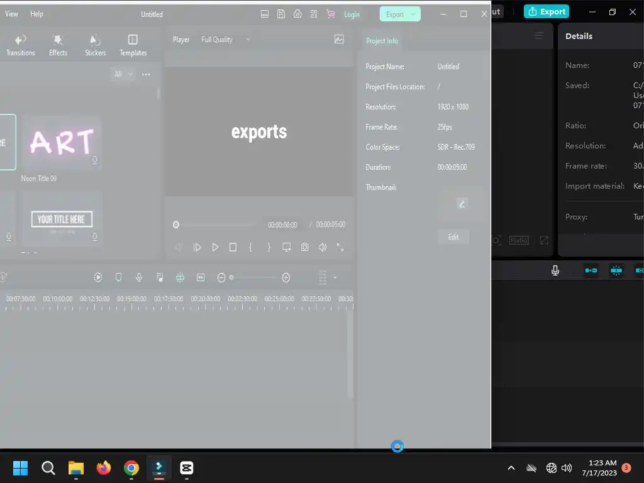Click the snapshot camera icon in player
This screenshot has height=483, width=644.
tap(305, 247)
